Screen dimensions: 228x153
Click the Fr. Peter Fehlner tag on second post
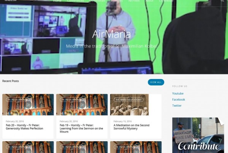pyautogui.click(x=71, y=99)
